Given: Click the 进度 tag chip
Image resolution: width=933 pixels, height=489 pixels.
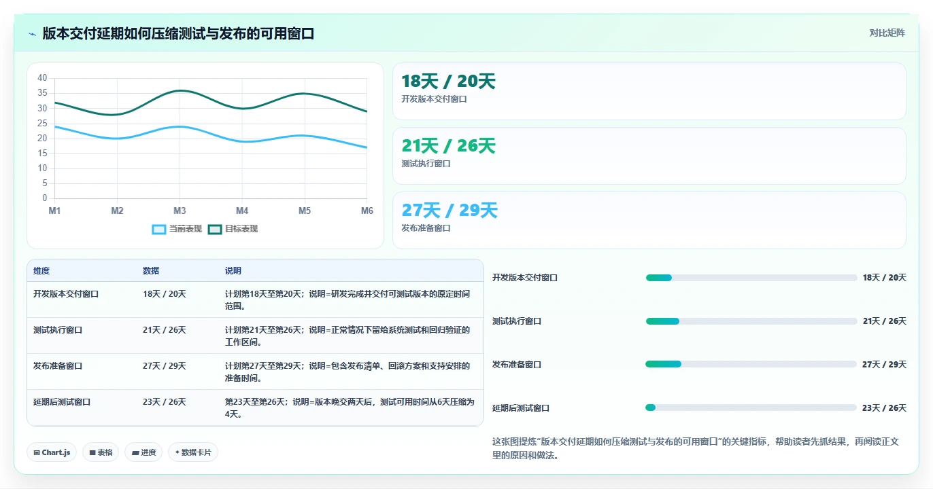Looking at the screenshot, I should coord(143,452).
